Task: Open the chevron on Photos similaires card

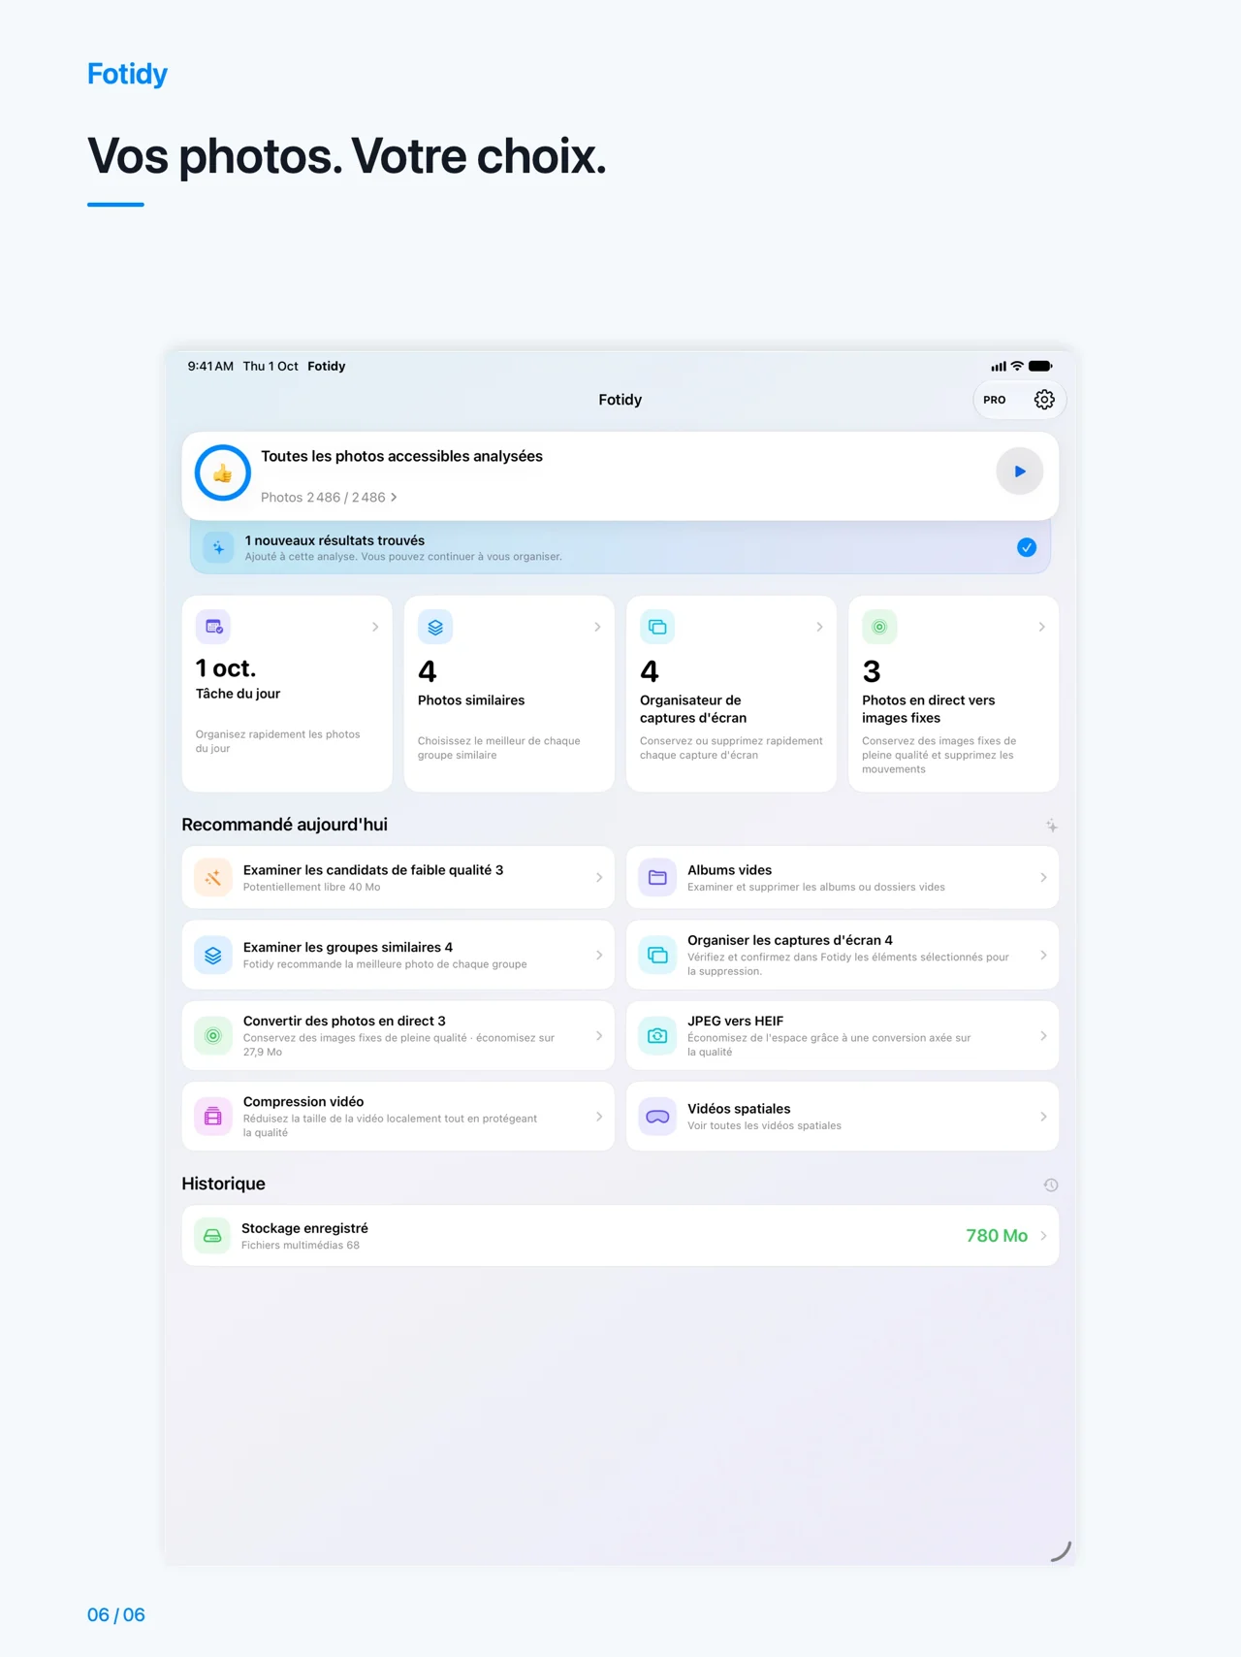Action: pos(597,627)
